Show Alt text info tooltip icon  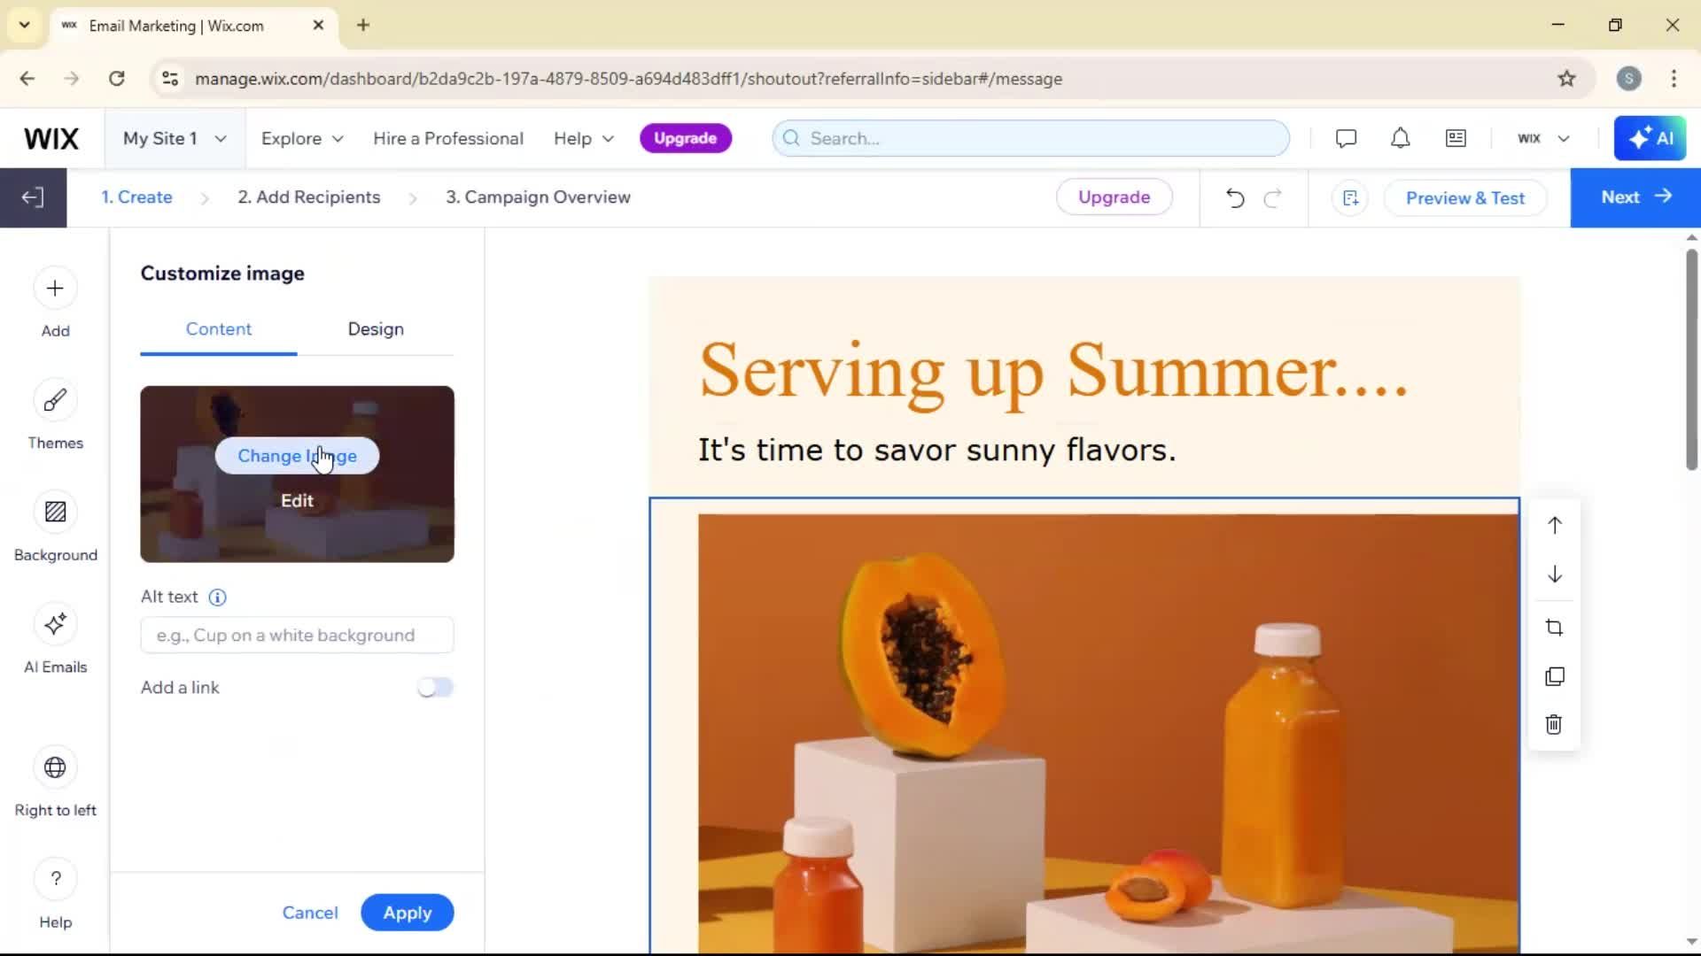(217, 597)
